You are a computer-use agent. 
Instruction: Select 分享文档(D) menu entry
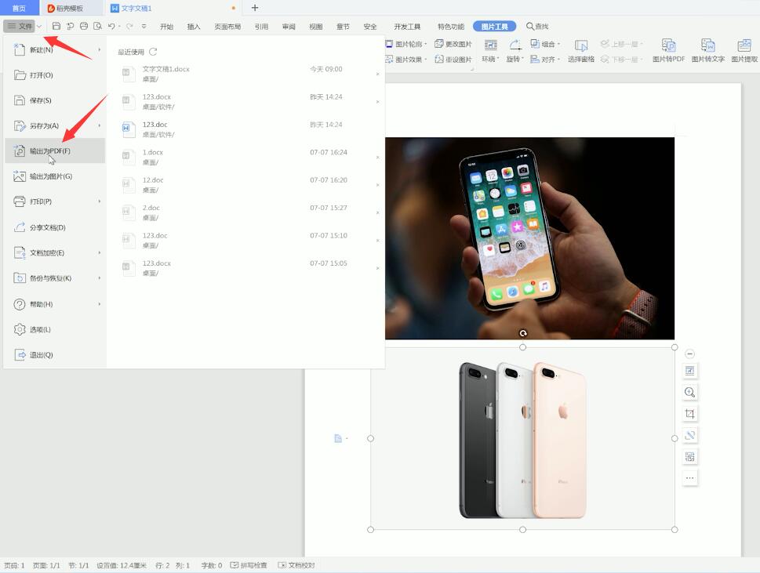coord(54,227)
